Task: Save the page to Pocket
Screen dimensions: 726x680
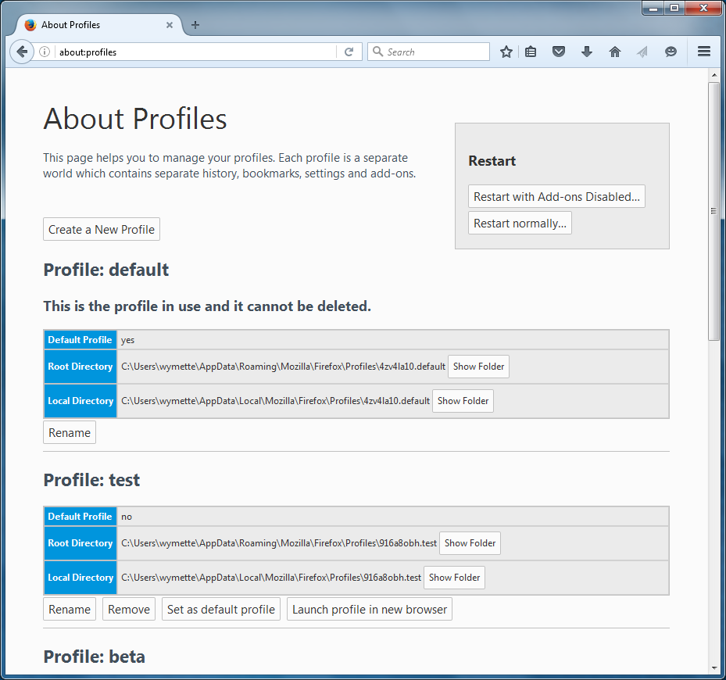Action: [x=559, y=52]
